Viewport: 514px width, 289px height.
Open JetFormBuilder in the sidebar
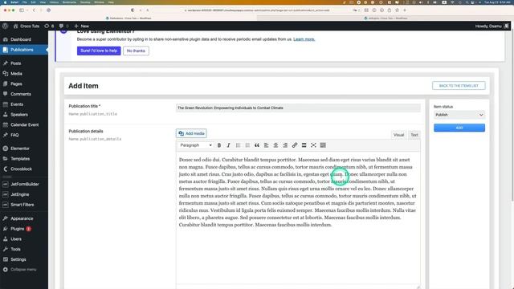(24, 184)
